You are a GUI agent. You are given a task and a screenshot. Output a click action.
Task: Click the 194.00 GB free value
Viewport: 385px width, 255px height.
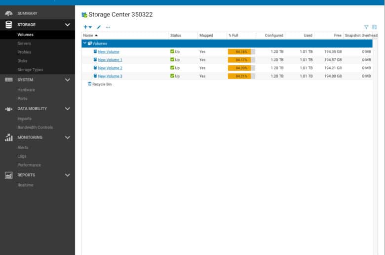coord(333,76)
